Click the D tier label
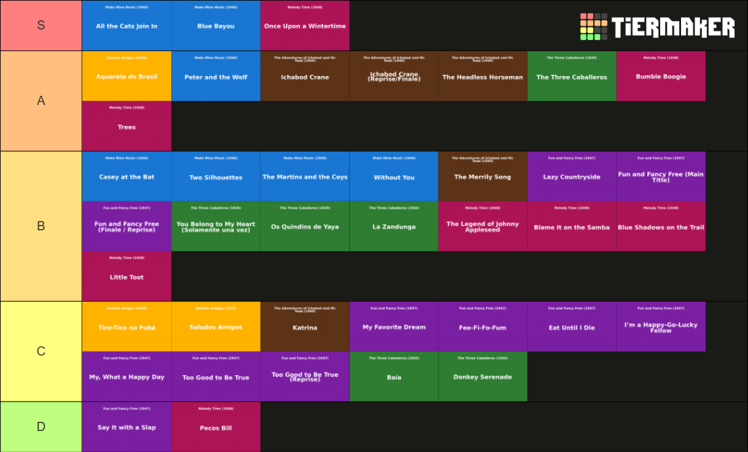The height and width of the screenshot is (452, 748). coord(41,426)
